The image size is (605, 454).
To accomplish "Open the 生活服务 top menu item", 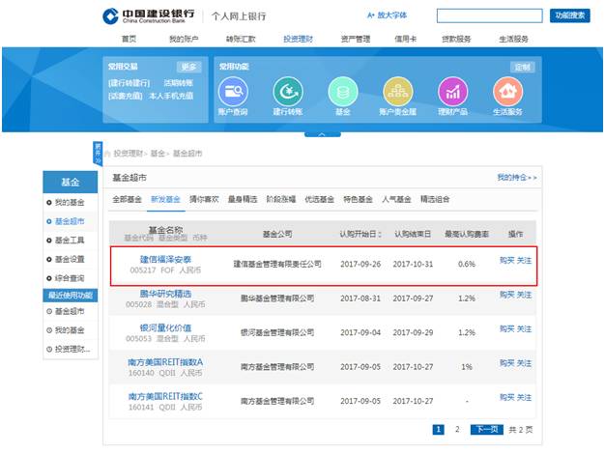I will pos(513,39).
